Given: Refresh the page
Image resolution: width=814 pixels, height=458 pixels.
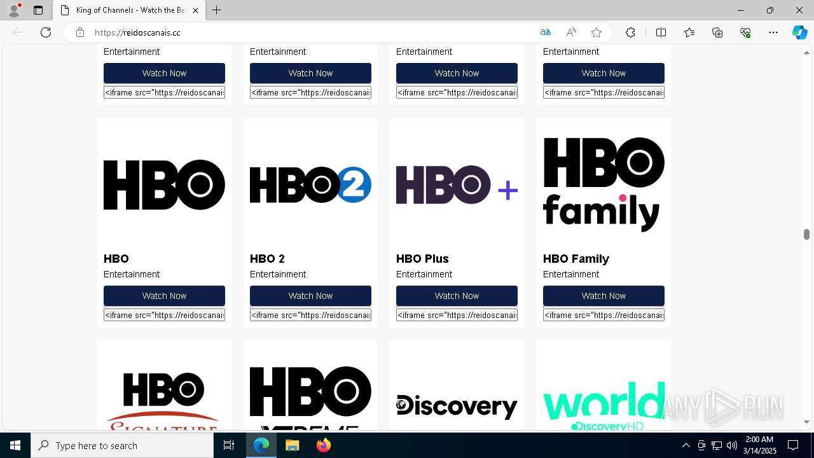Looking at the screenshot, I should click(46, 32).
